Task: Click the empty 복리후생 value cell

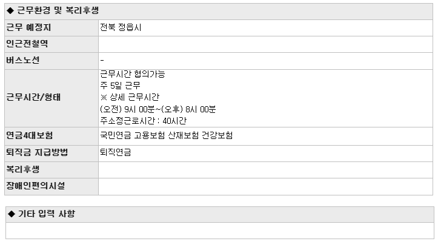Action: click(266, 170)
